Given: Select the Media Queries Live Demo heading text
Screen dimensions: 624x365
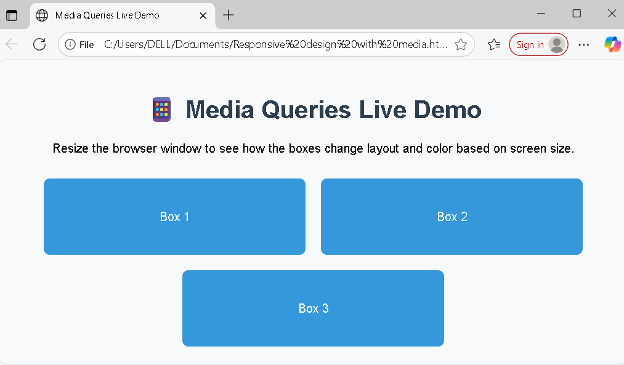Looking at the screenshot, I should pyautogui.click(x=333, y=110).
